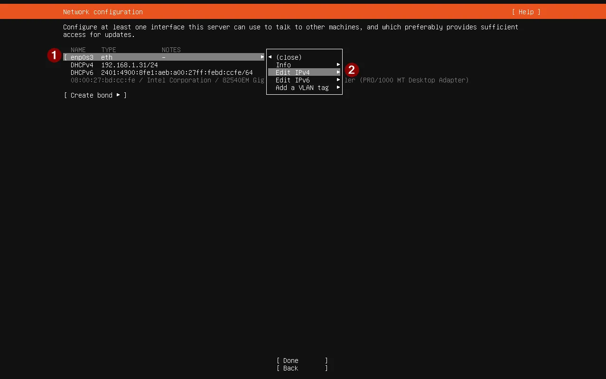
Task: Click the NOTES column header
Action: pos(171,50)
